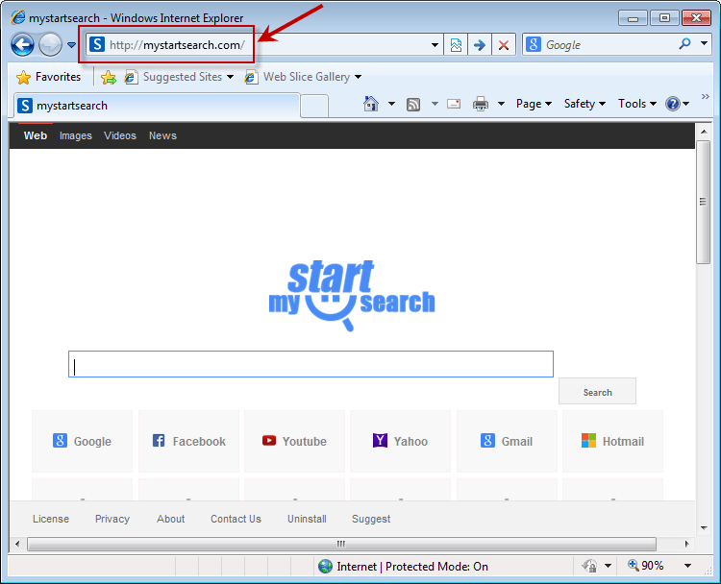Open the search provider dropdown arrow
Viewport: 721px width, 584px height.
tap(704, 43)
